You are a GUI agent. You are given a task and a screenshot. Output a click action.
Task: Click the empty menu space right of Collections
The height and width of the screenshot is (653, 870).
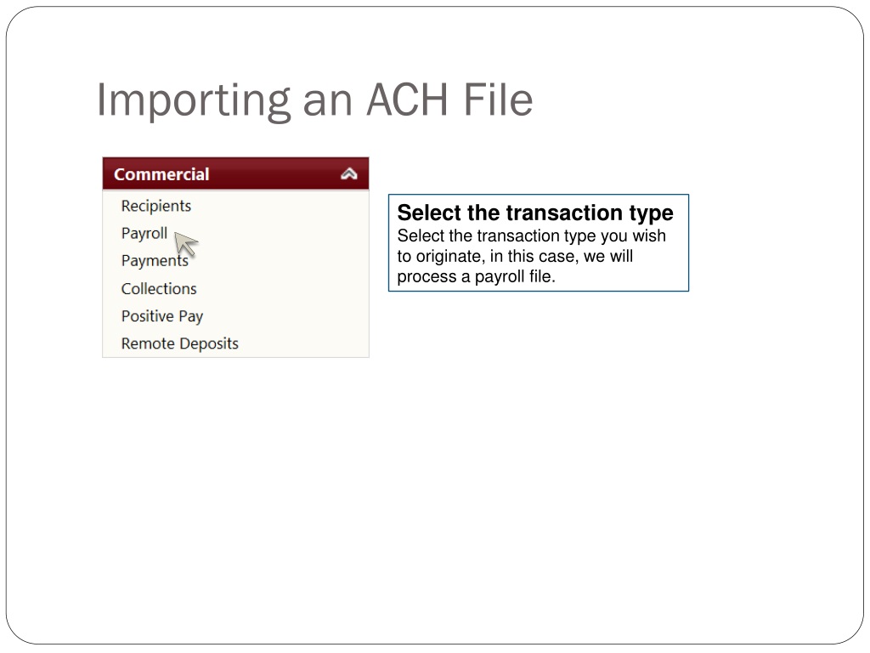(x=282, y=289)
